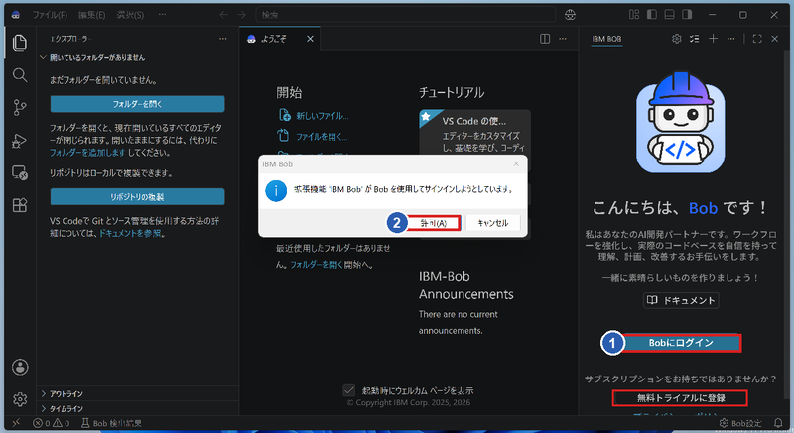794x433 pixels.
Task: Click the add folder link in Explorer
Action: [87, 152]
